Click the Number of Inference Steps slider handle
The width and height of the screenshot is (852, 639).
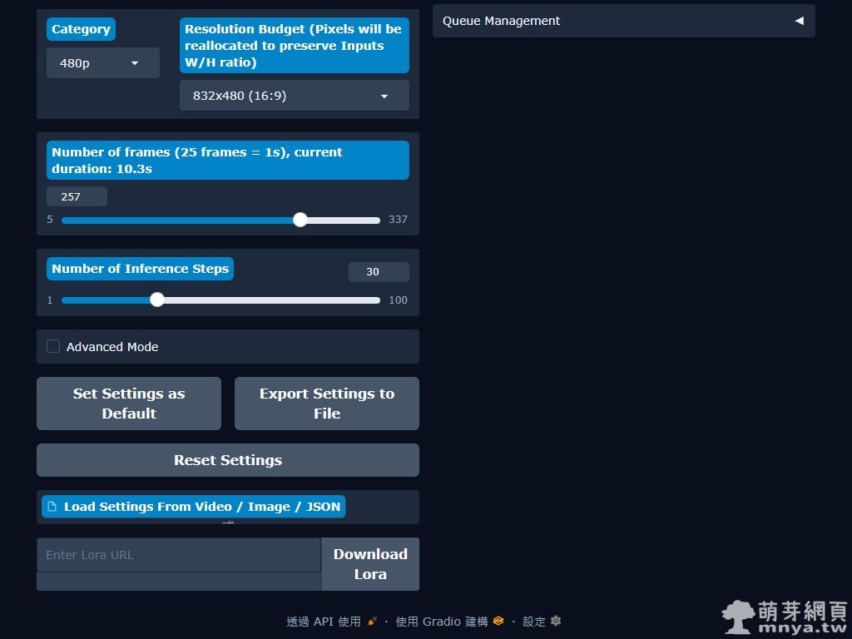click(x=157, y=300)
